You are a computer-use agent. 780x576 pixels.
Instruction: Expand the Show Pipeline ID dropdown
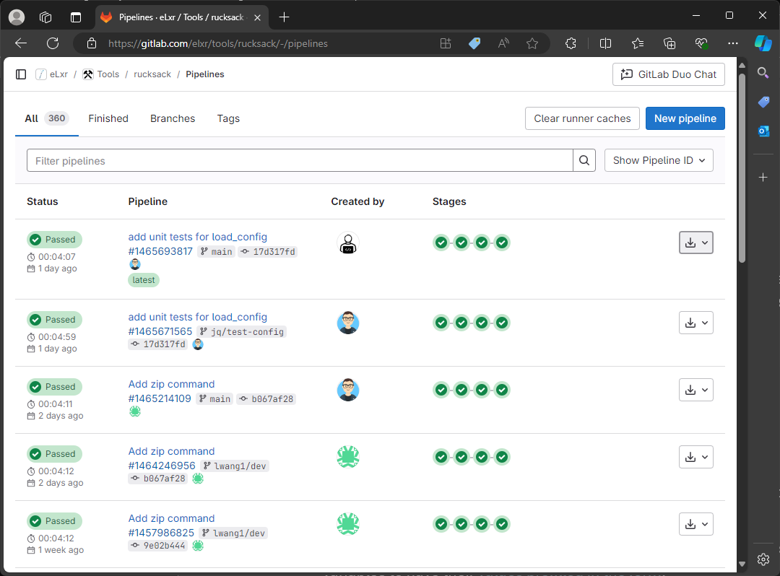tap(659, 160)
